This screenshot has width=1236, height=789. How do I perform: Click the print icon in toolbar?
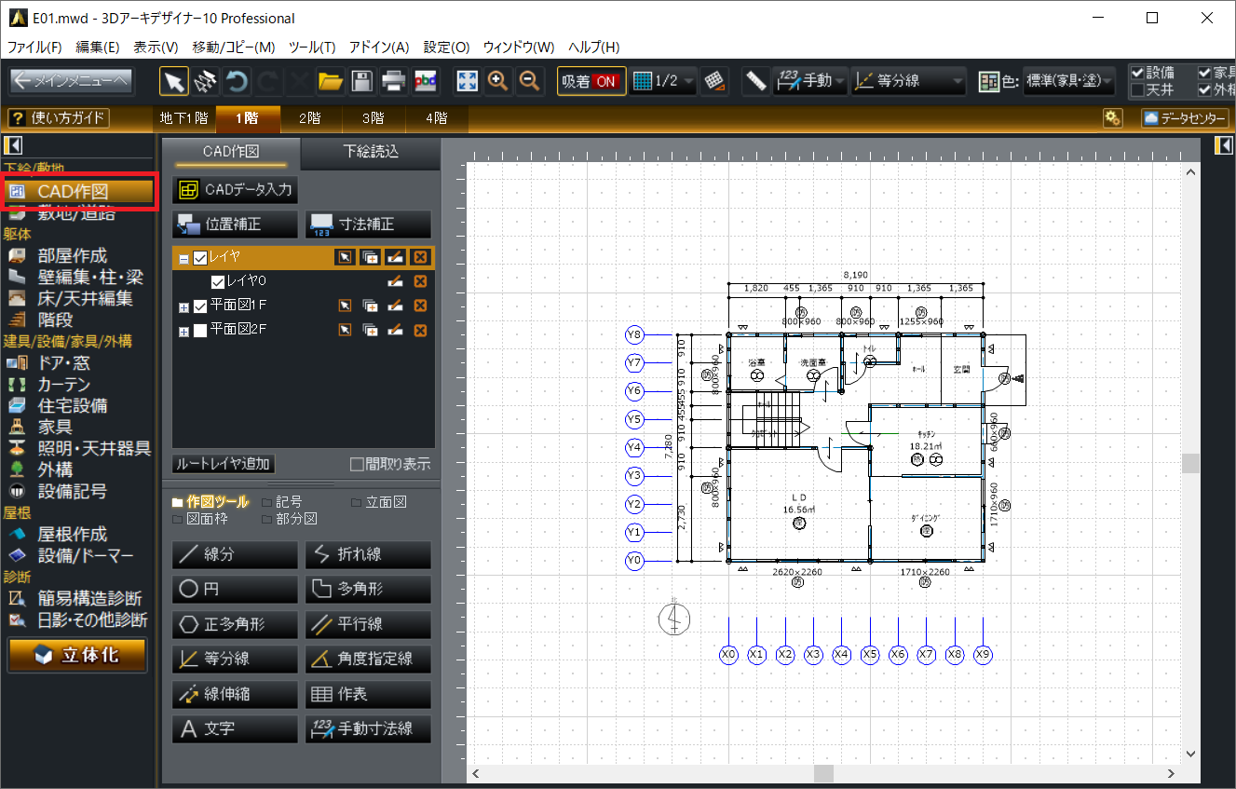(x=393, y=81)
